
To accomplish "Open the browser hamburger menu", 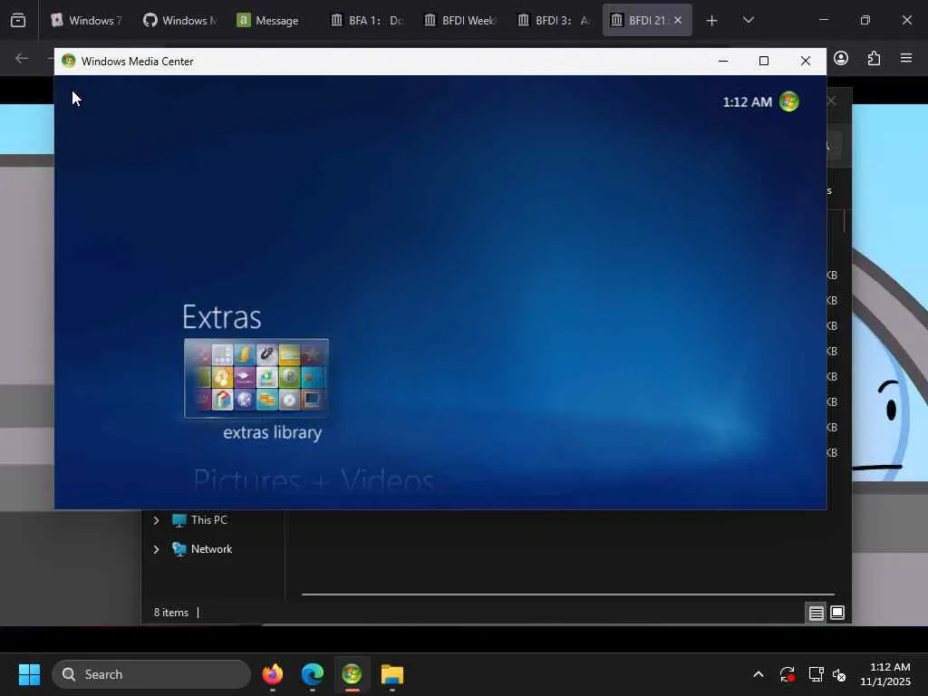I will pyautogui.click(x=906, y=58).
